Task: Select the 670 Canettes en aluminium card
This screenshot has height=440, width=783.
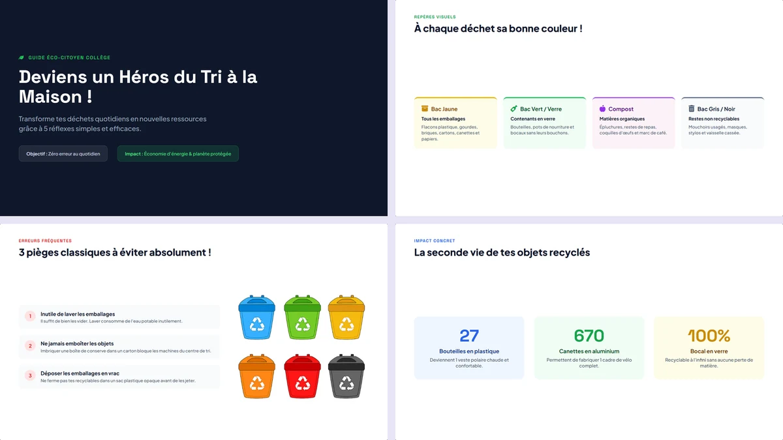Action: point(589,348)
